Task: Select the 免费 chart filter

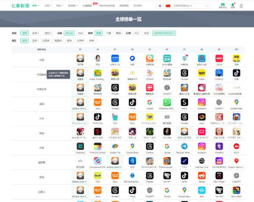Action: 99,33
